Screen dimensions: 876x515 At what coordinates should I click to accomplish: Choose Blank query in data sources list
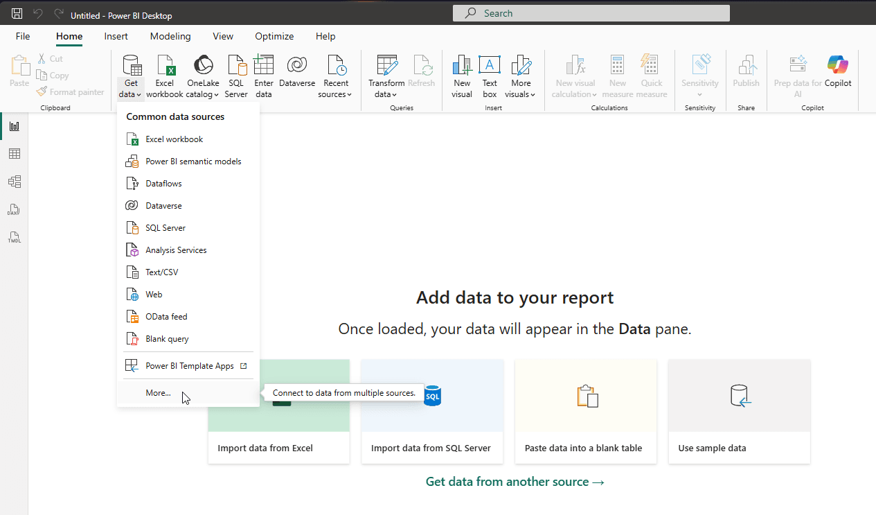[188, 339]
